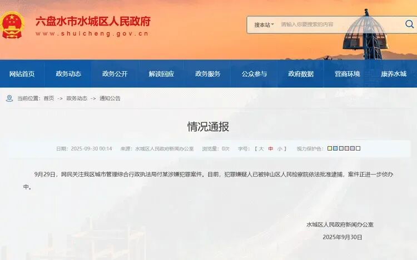Click the signature 水城区人民政府新闻办公室 at the bottom
Image resolution: width=417 pixels, height=260 pixels.
pos(340,224)
